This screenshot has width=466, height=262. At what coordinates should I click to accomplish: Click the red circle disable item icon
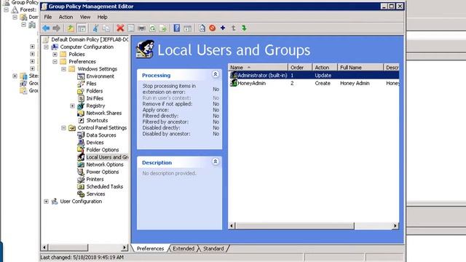pos(212,28)
